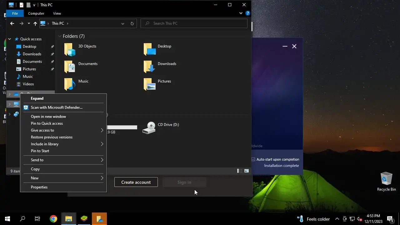
Task: Select Desktop in Quick access sidebar
Action: click(x=29, y=47)
